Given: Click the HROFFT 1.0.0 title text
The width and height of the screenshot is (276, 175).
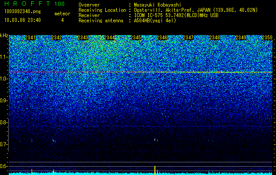Looking at the screenshot, I should [x=34, y=3].
